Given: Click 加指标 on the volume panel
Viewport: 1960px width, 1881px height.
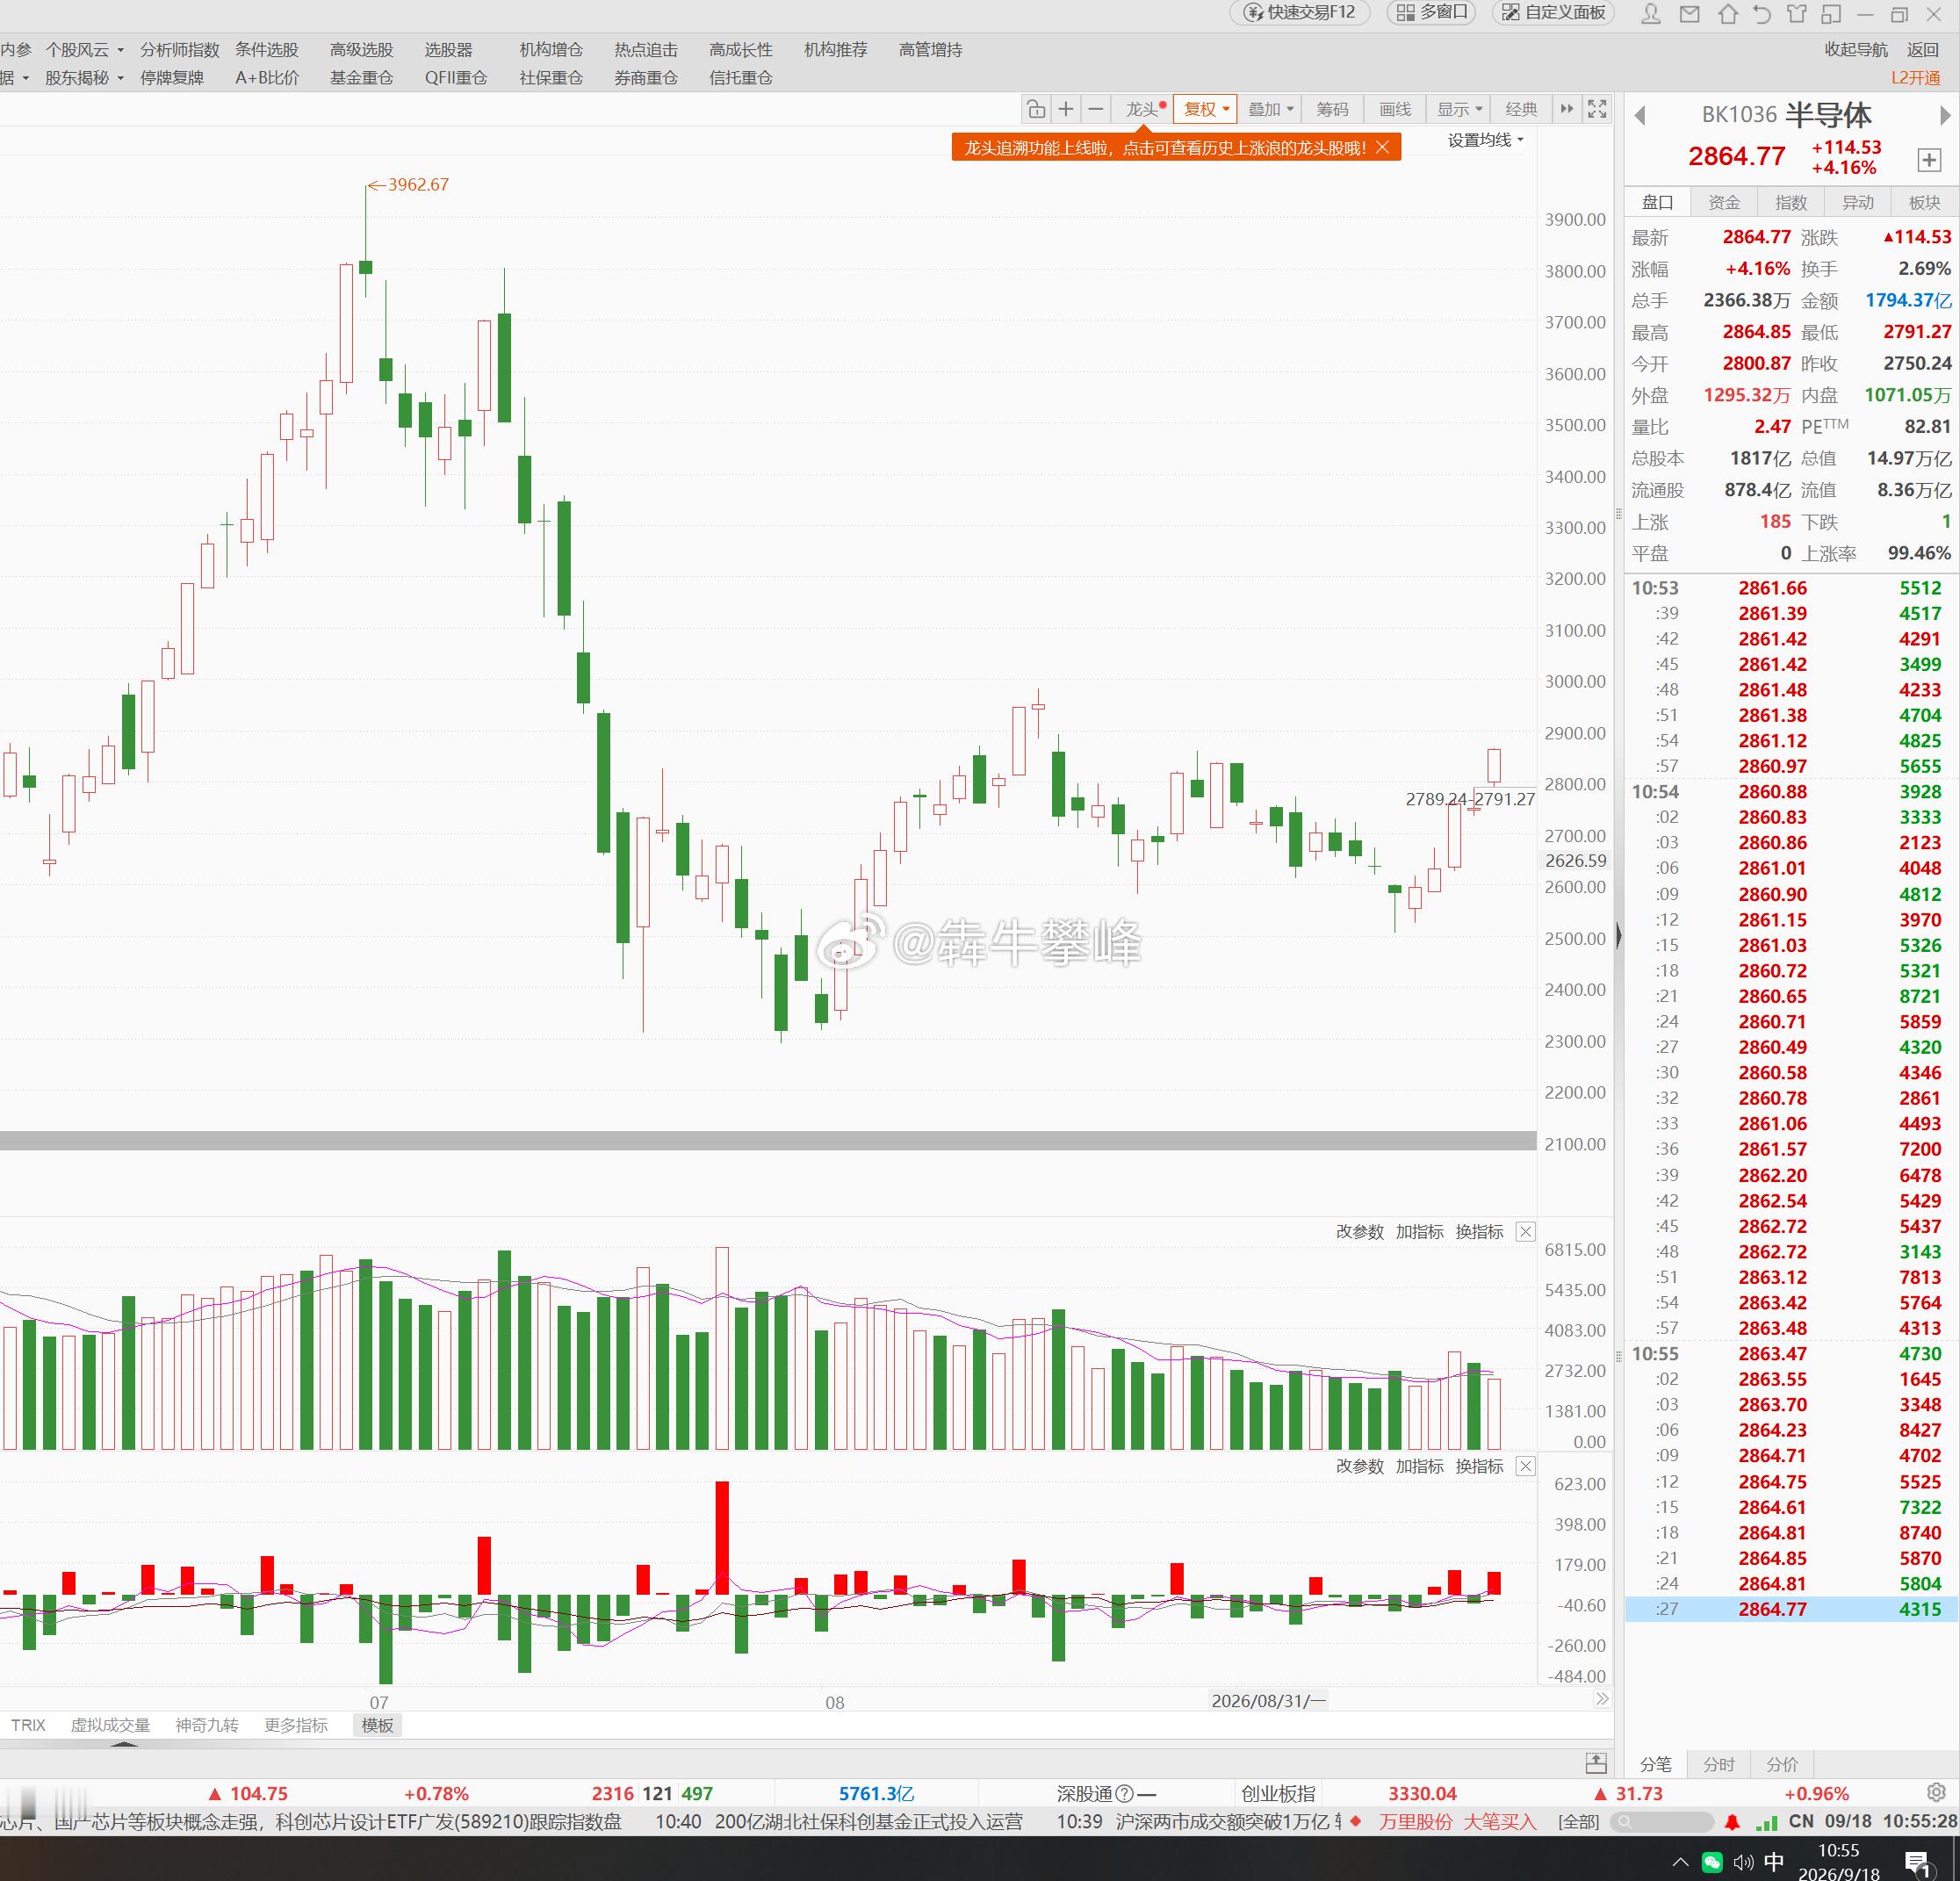Looking at the screenshot, I should (x=1420, y=1232).
